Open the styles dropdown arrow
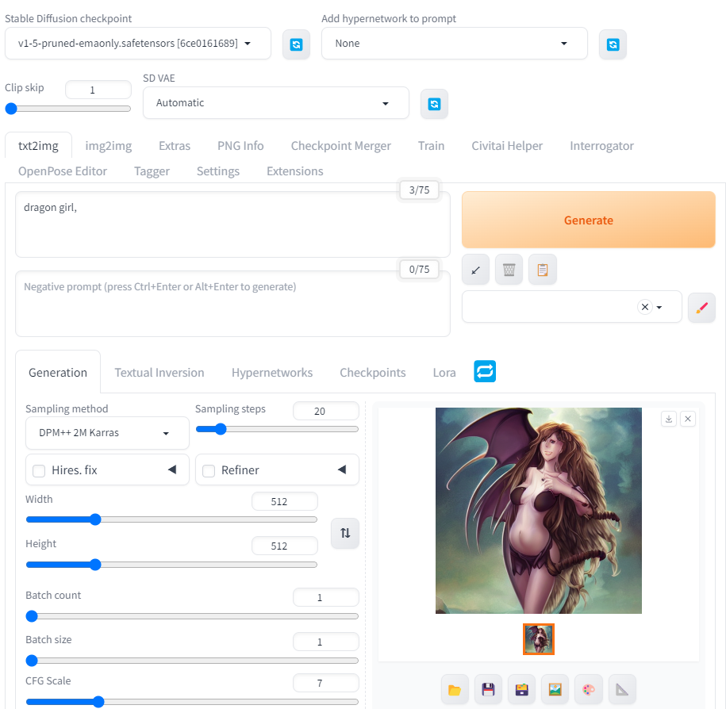This screenshot has width=726, height=709. pyautogui.click(x=659, y=307)
